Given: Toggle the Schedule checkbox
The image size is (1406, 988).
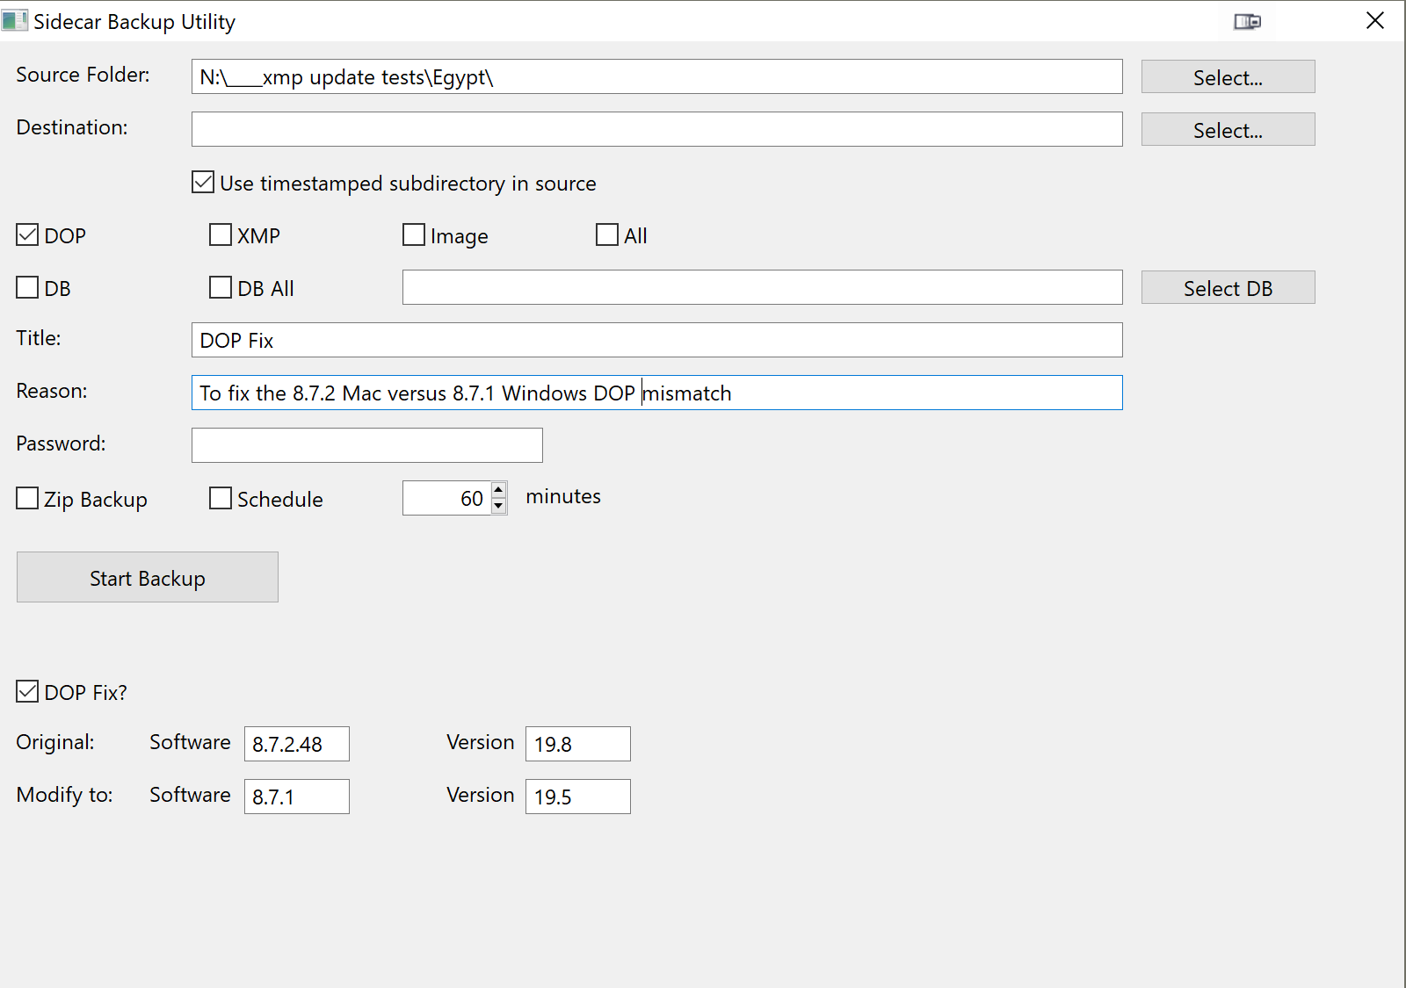Looking at the screenshot, I should [221, 499].
